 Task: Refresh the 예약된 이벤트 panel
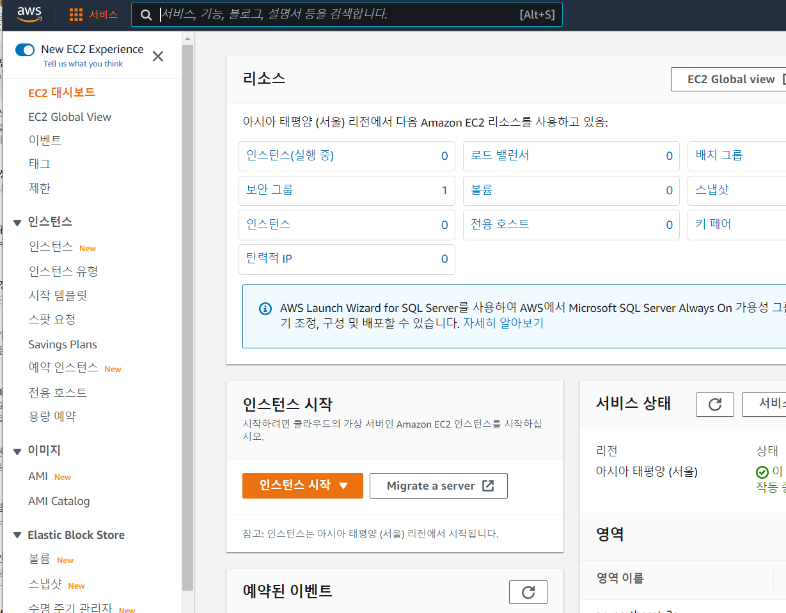[528, 593]
